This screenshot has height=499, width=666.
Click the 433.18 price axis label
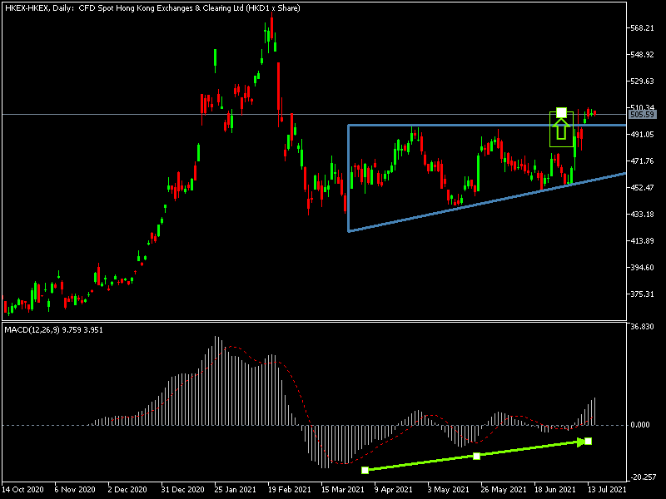click(x=642, y=215)
